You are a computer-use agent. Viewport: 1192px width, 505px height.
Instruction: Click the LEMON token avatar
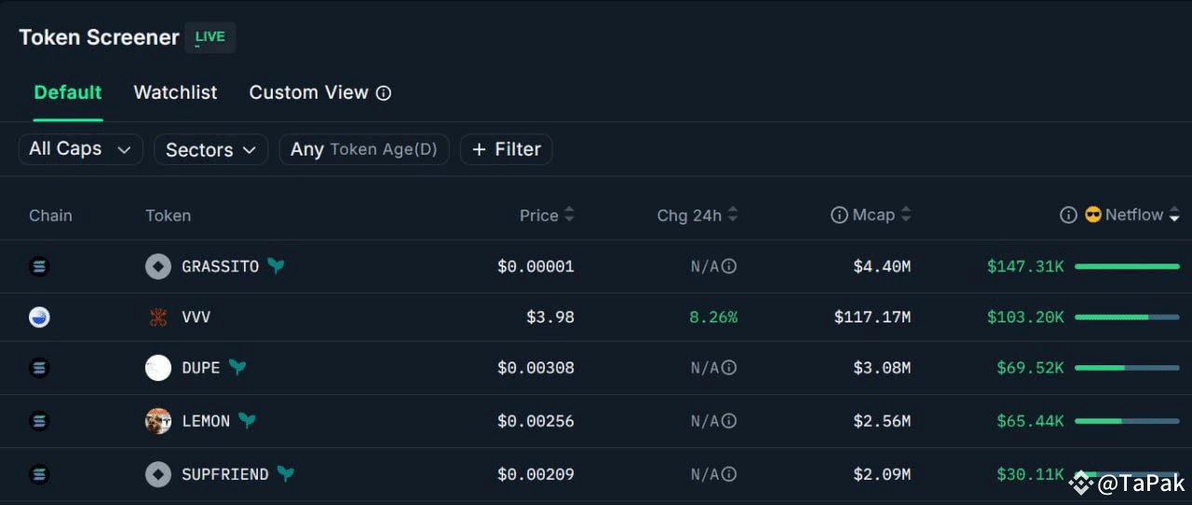tap(158, 421)
